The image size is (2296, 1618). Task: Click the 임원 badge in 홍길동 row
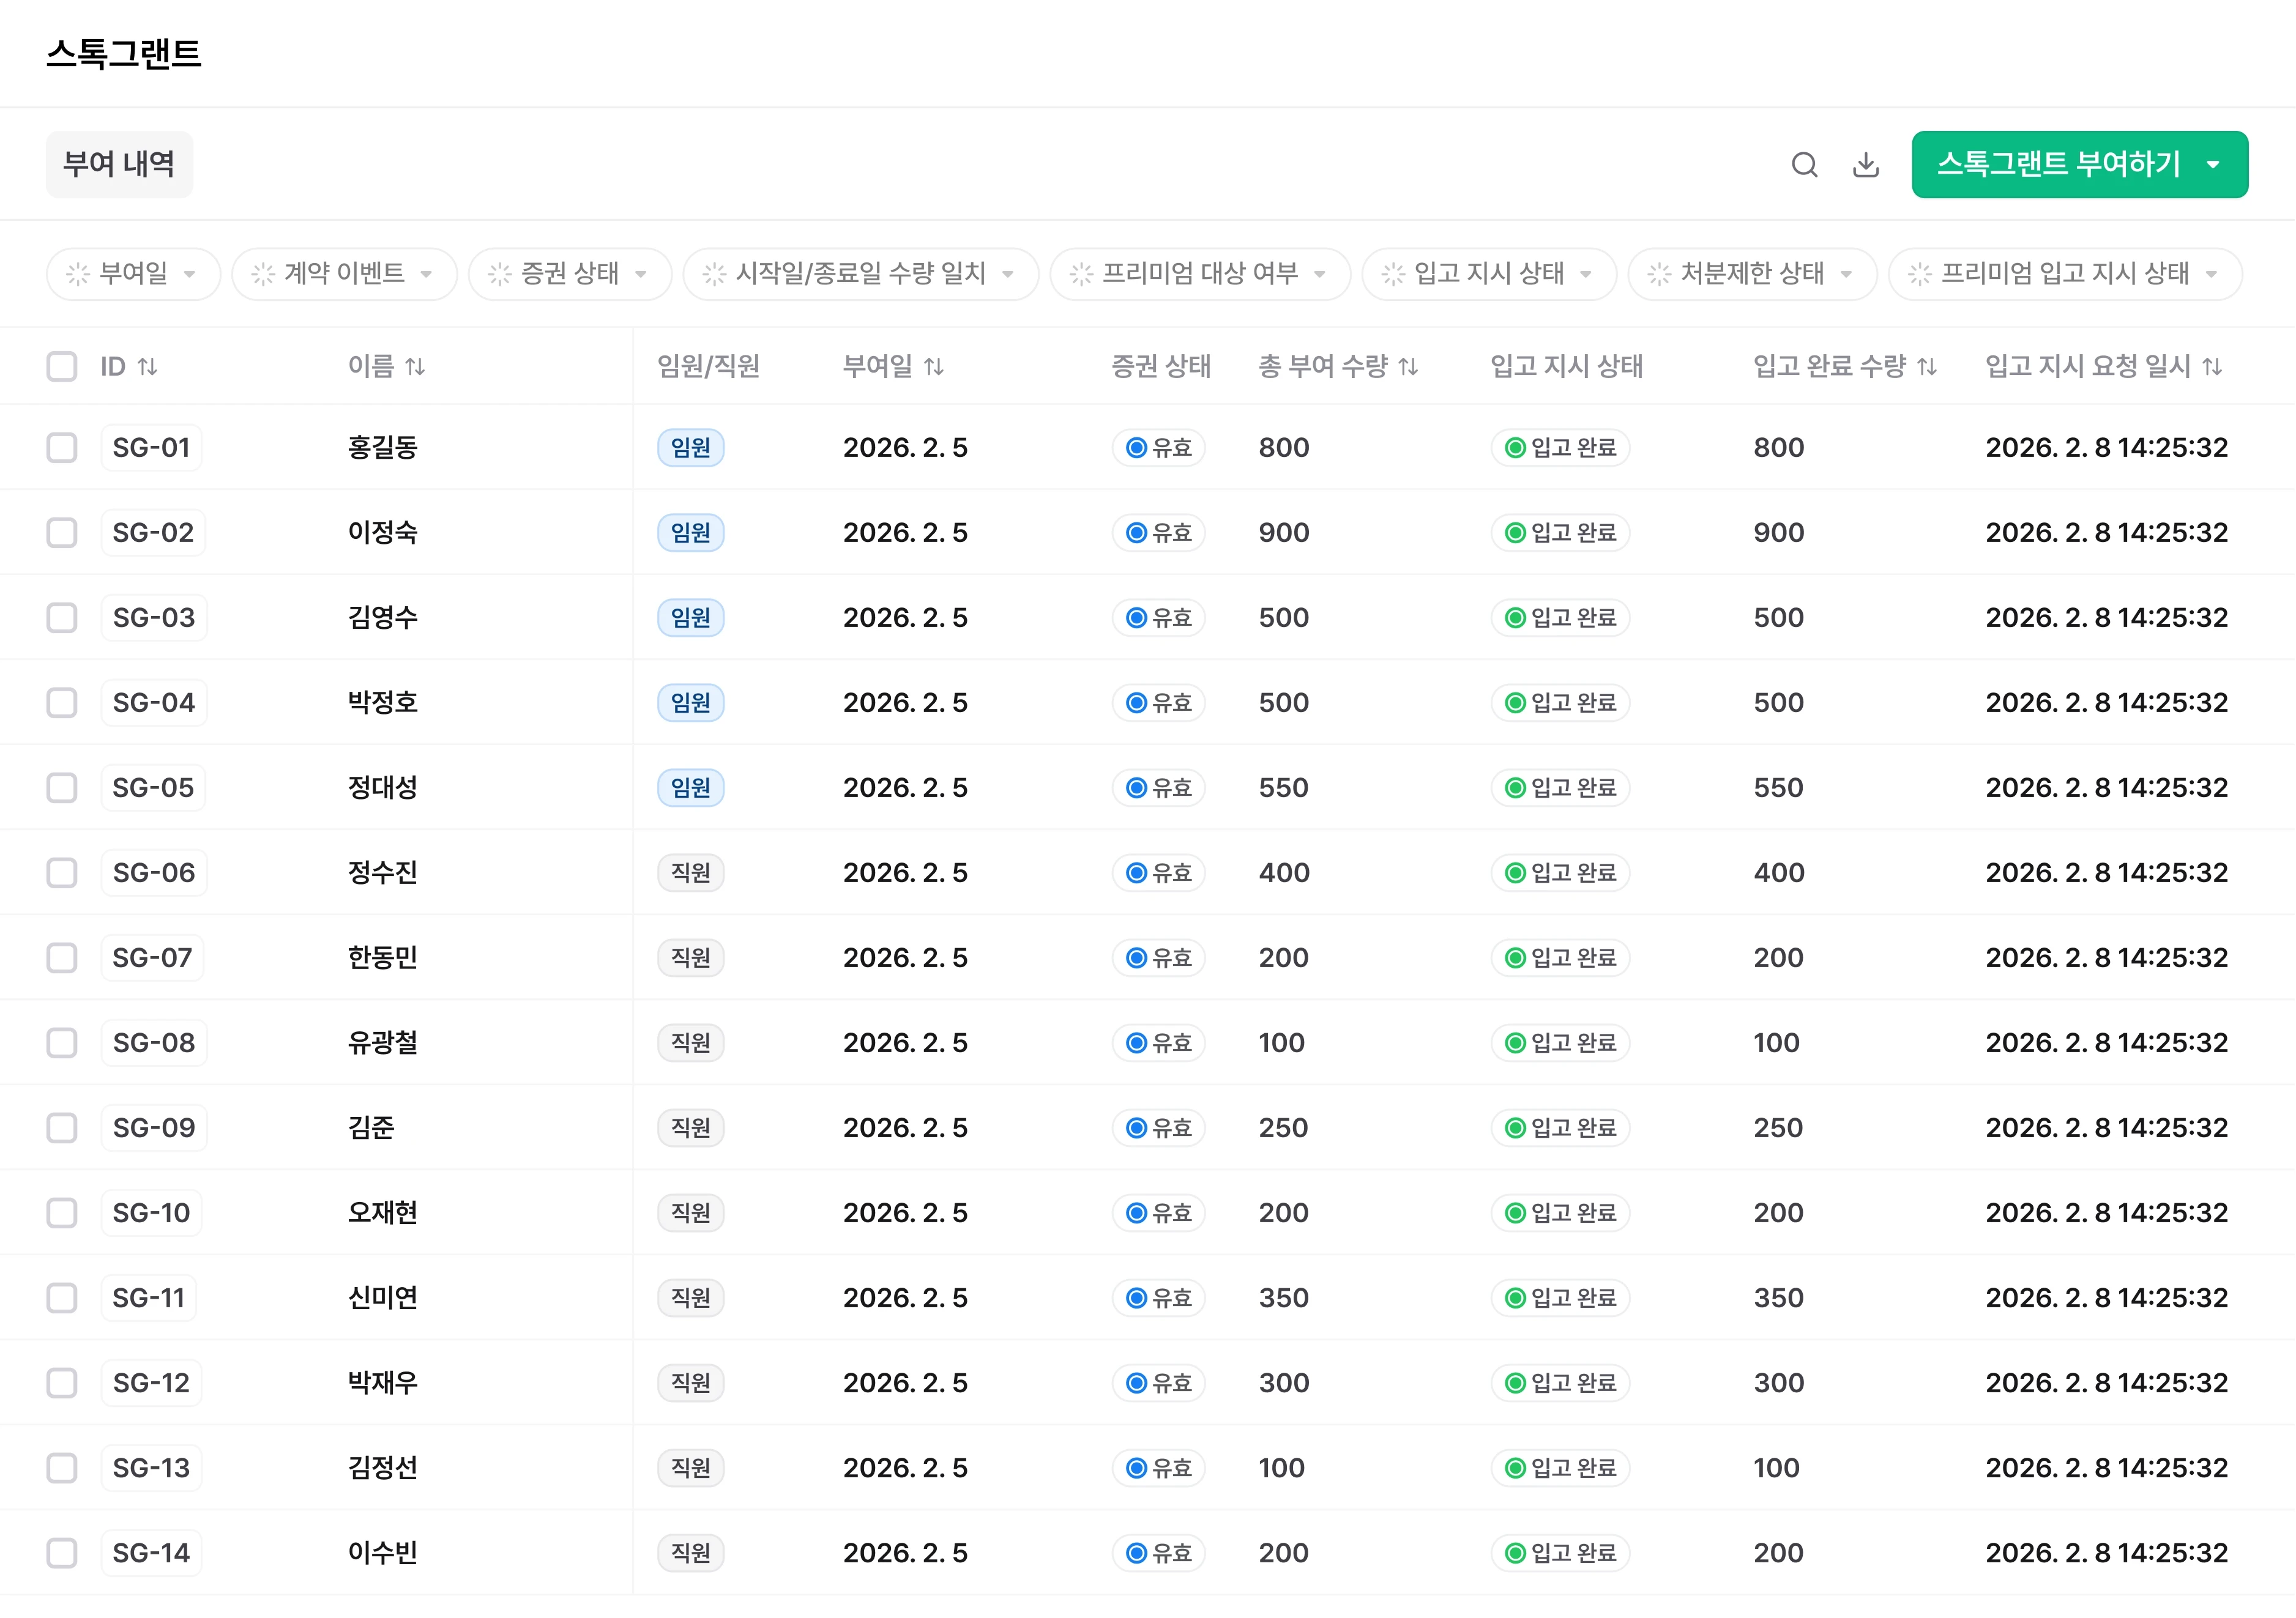click(690, 448)
